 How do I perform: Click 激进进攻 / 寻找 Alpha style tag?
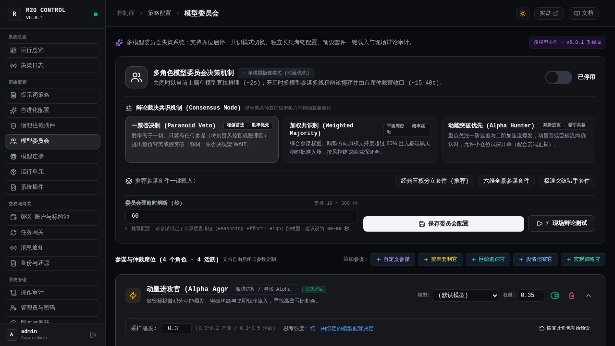click(x=265, y=289)
